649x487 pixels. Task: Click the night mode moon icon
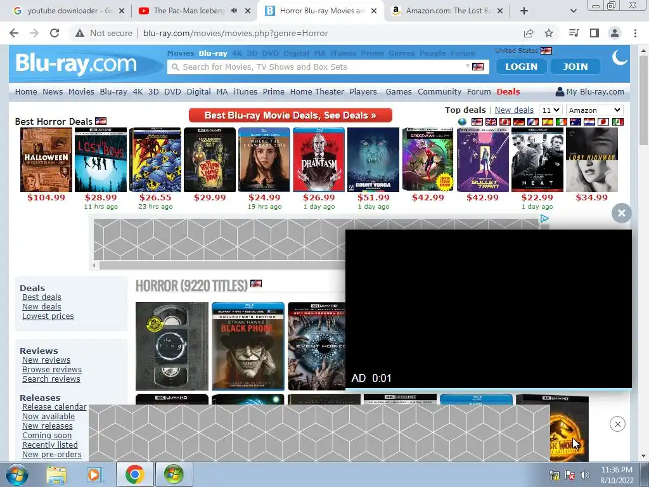(620, 58)
